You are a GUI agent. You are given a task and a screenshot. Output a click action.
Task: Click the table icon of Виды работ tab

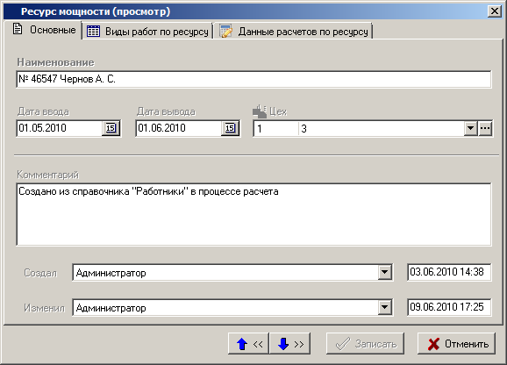click(93, 32)
